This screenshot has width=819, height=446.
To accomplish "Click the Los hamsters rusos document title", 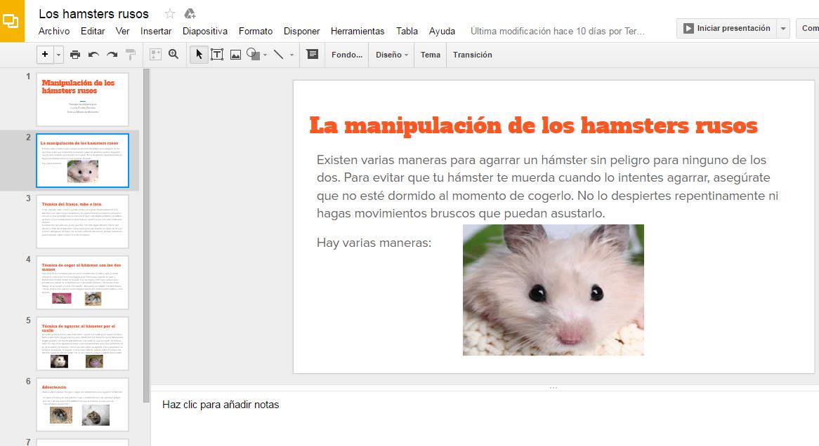I will click(93, 13).
